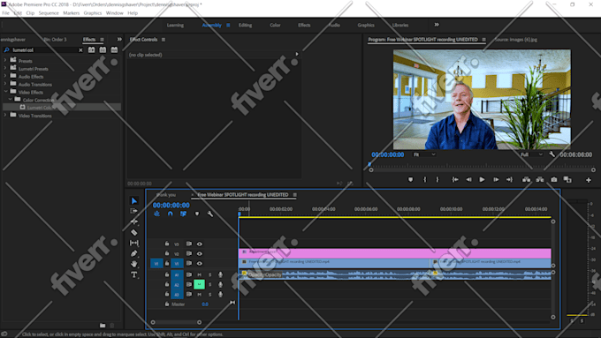Filter effects by Accelerated Effects icon
The width and height of the screenshot is (601, 338).
click(x=92, y=49)
